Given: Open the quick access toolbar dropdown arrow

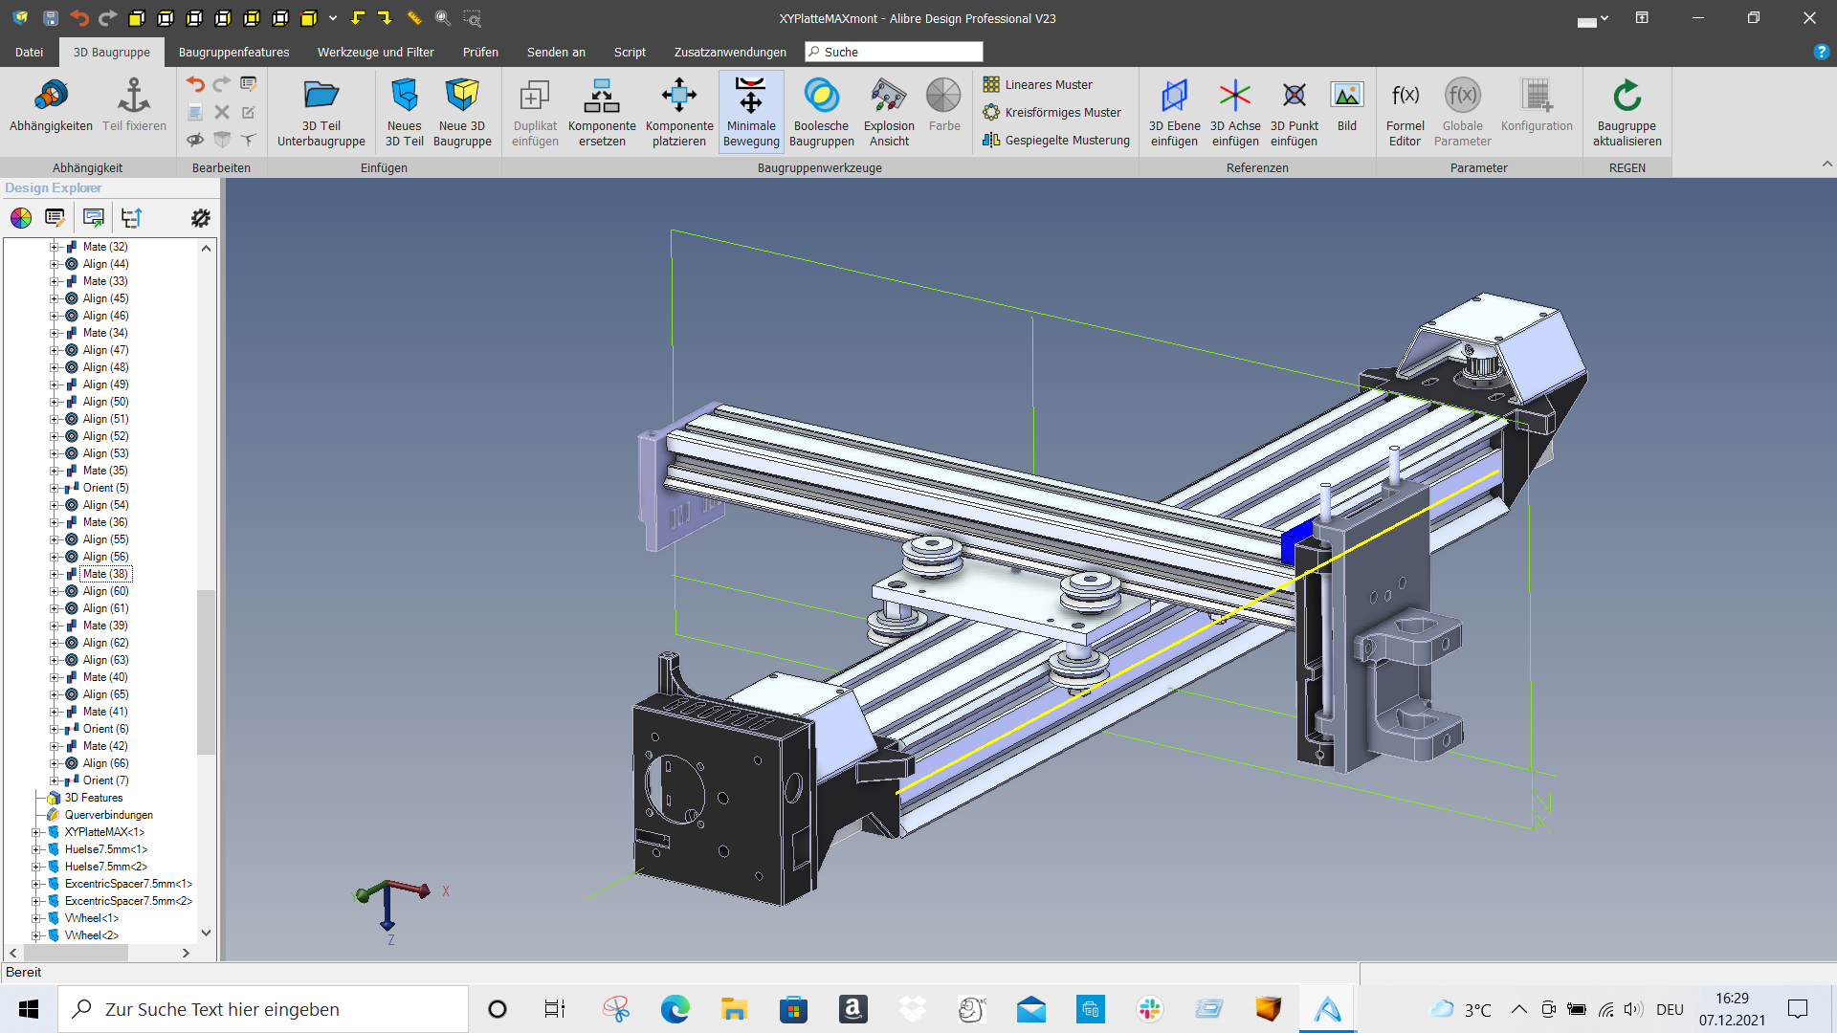Looking at the screenshot, I should pos(333,18).
